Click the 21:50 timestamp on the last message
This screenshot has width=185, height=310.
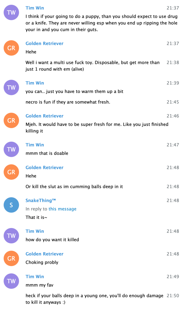pyautogui.click(x=173, y=295)
